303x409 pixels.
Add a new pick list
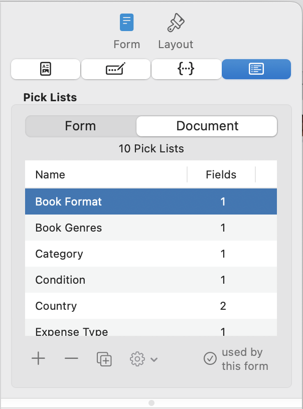(x=38, y=359)
